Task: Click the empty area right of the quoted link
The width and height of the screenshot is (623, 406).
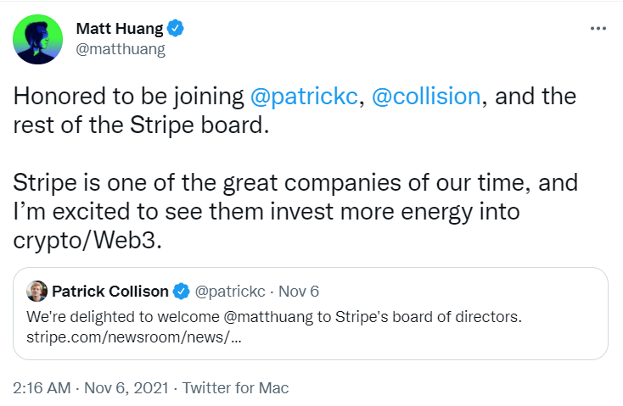Action: [x=421, y=337]
